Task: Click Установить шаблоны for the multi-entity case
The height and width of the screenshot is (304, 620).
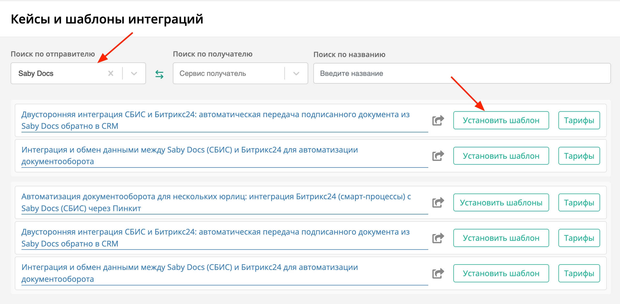Action: coord(501,203)
